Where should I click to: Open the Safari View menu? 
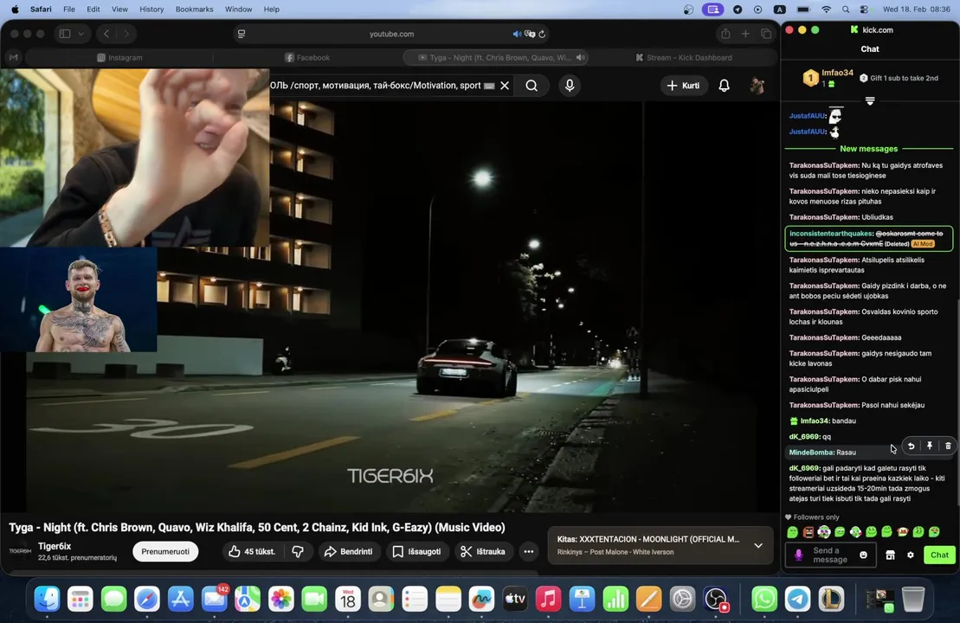(x=119, y=10)
